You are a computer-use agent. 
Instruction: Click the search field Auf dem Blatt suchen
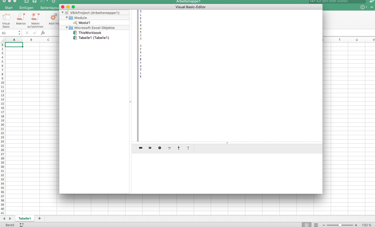(337, 1)
